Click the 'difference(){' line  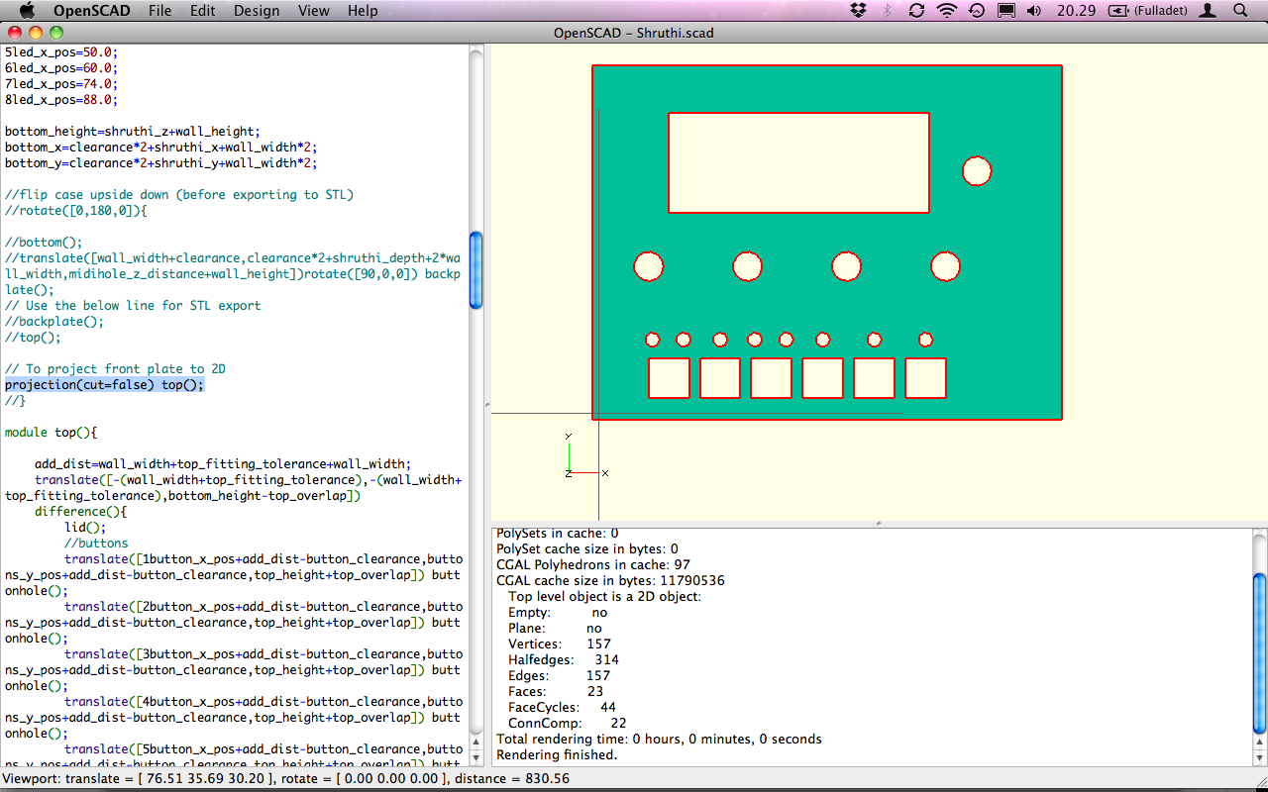[x=81, y=512]
